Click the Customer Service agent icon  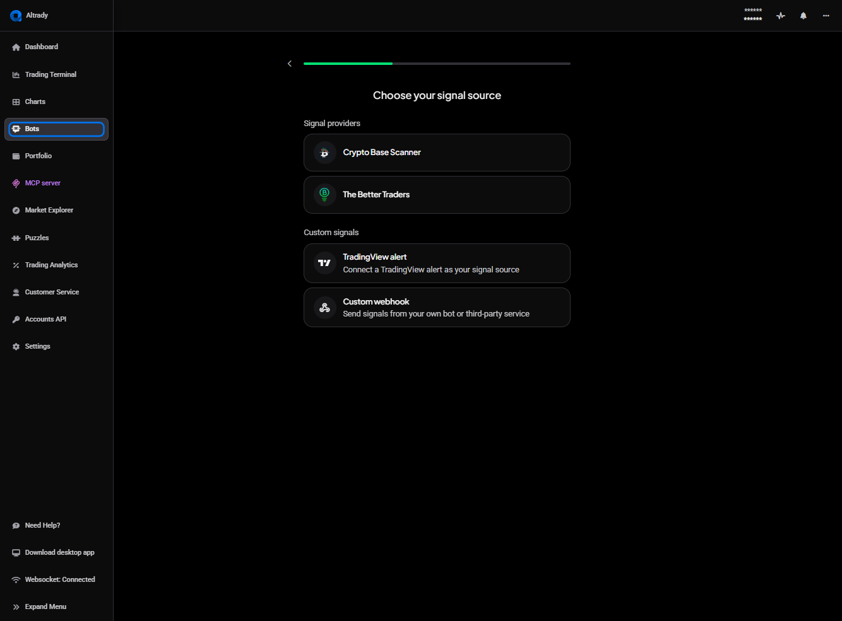(x=16, y=293)
